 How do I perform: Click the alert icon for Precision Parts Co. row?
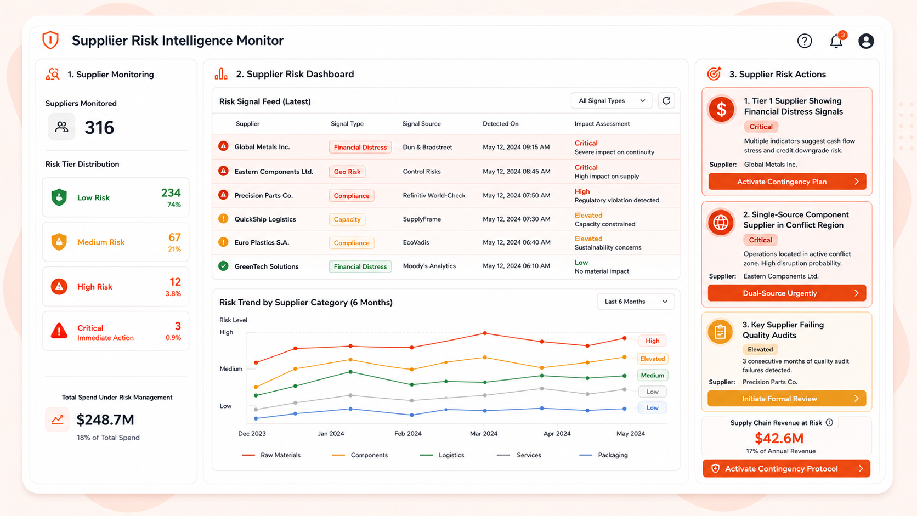[223, 195]
